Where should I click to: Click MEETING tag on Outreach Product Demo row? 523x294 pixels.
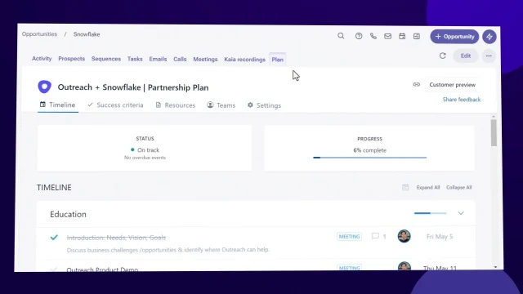click(349, 268)
